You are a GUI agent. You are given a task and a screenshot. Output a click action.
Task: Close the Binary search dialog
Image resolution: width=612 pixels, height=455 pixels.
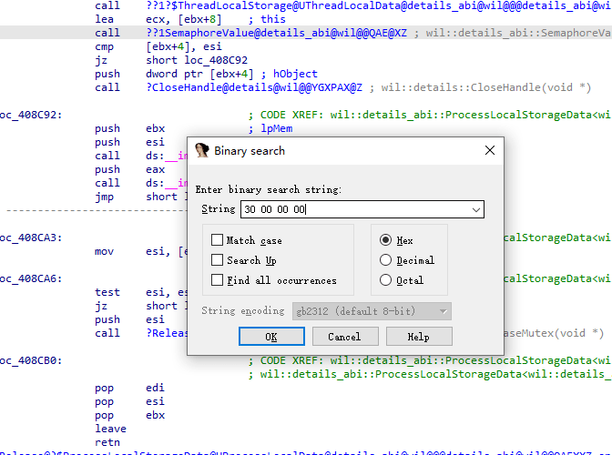pos(490,150)
